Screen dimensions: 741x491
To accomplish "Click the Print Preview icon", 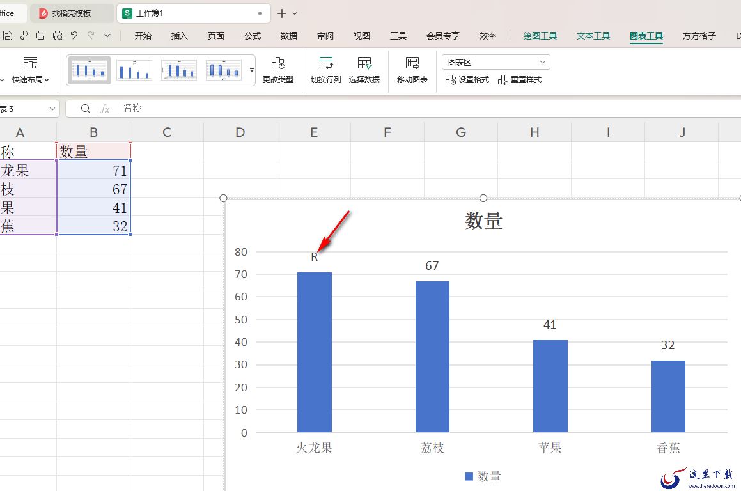I will click(58, 35).
